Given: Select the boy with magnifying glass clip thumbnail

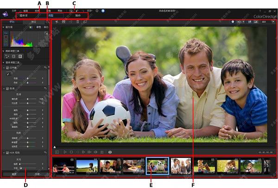Looking at the screenshot, I should [251, 166].
